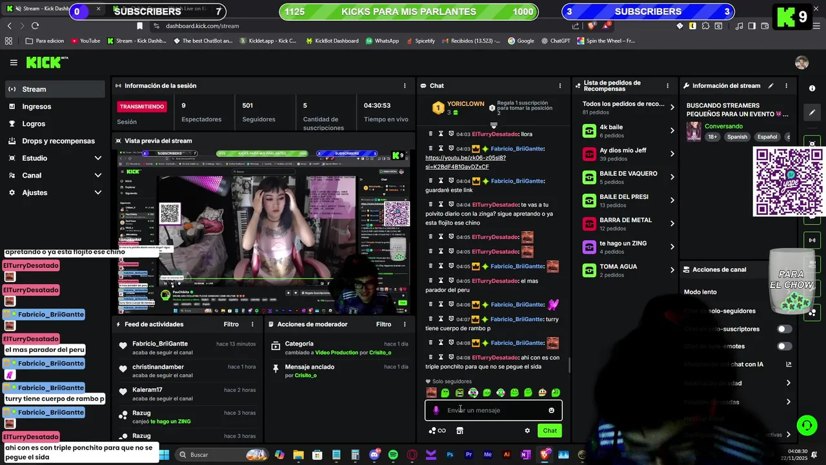Expand TOMA AGUA reward requests
826x465 pixels.
672,270
